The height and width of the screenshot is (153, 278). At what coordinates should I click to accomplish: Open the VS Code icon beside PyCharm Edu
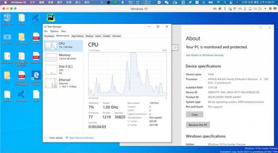coord(36,17)
